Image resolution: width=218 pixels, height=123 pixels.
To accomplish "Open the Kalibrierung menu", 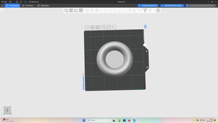I will pyautogui.click(x=34, y=2).
